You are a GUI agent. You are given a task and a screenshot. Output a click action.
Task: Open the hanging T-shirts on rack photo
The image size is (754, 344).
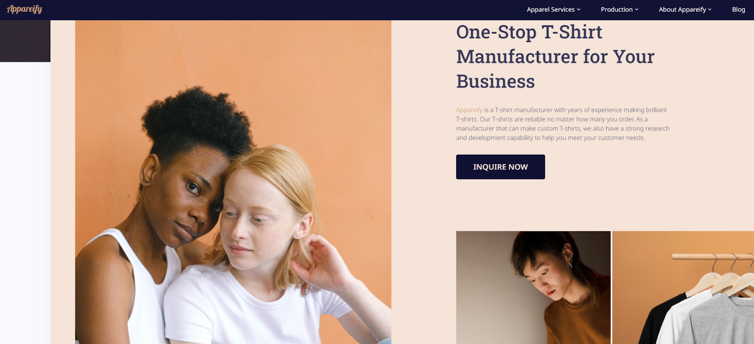[683, 287]
